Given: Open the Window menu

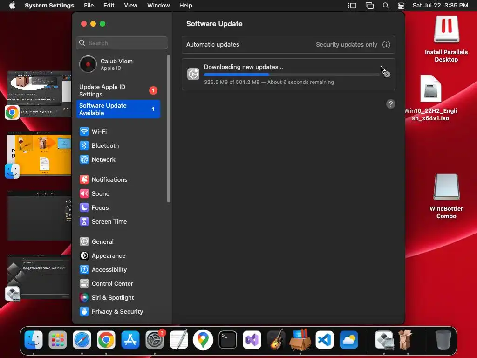Looking at the screenshot, I should coord(158,6).
